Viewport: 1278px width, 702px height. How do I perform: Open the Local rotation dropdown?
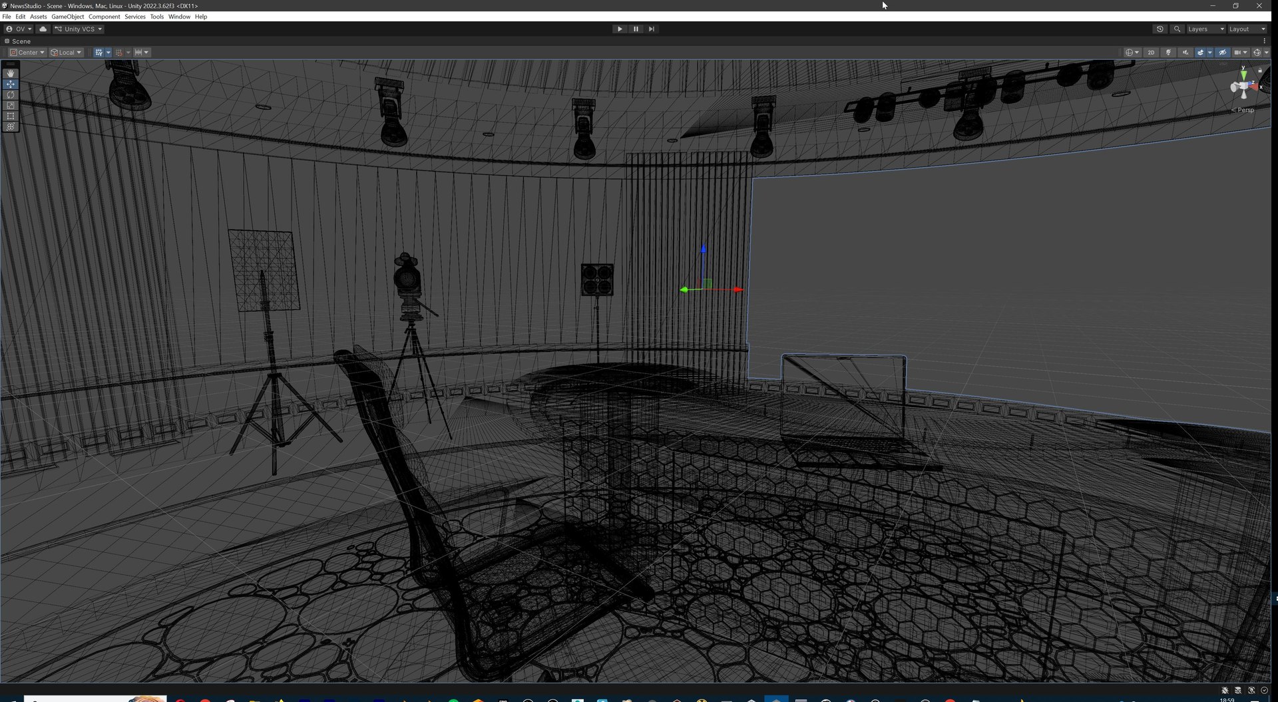[x=66, y=53]
